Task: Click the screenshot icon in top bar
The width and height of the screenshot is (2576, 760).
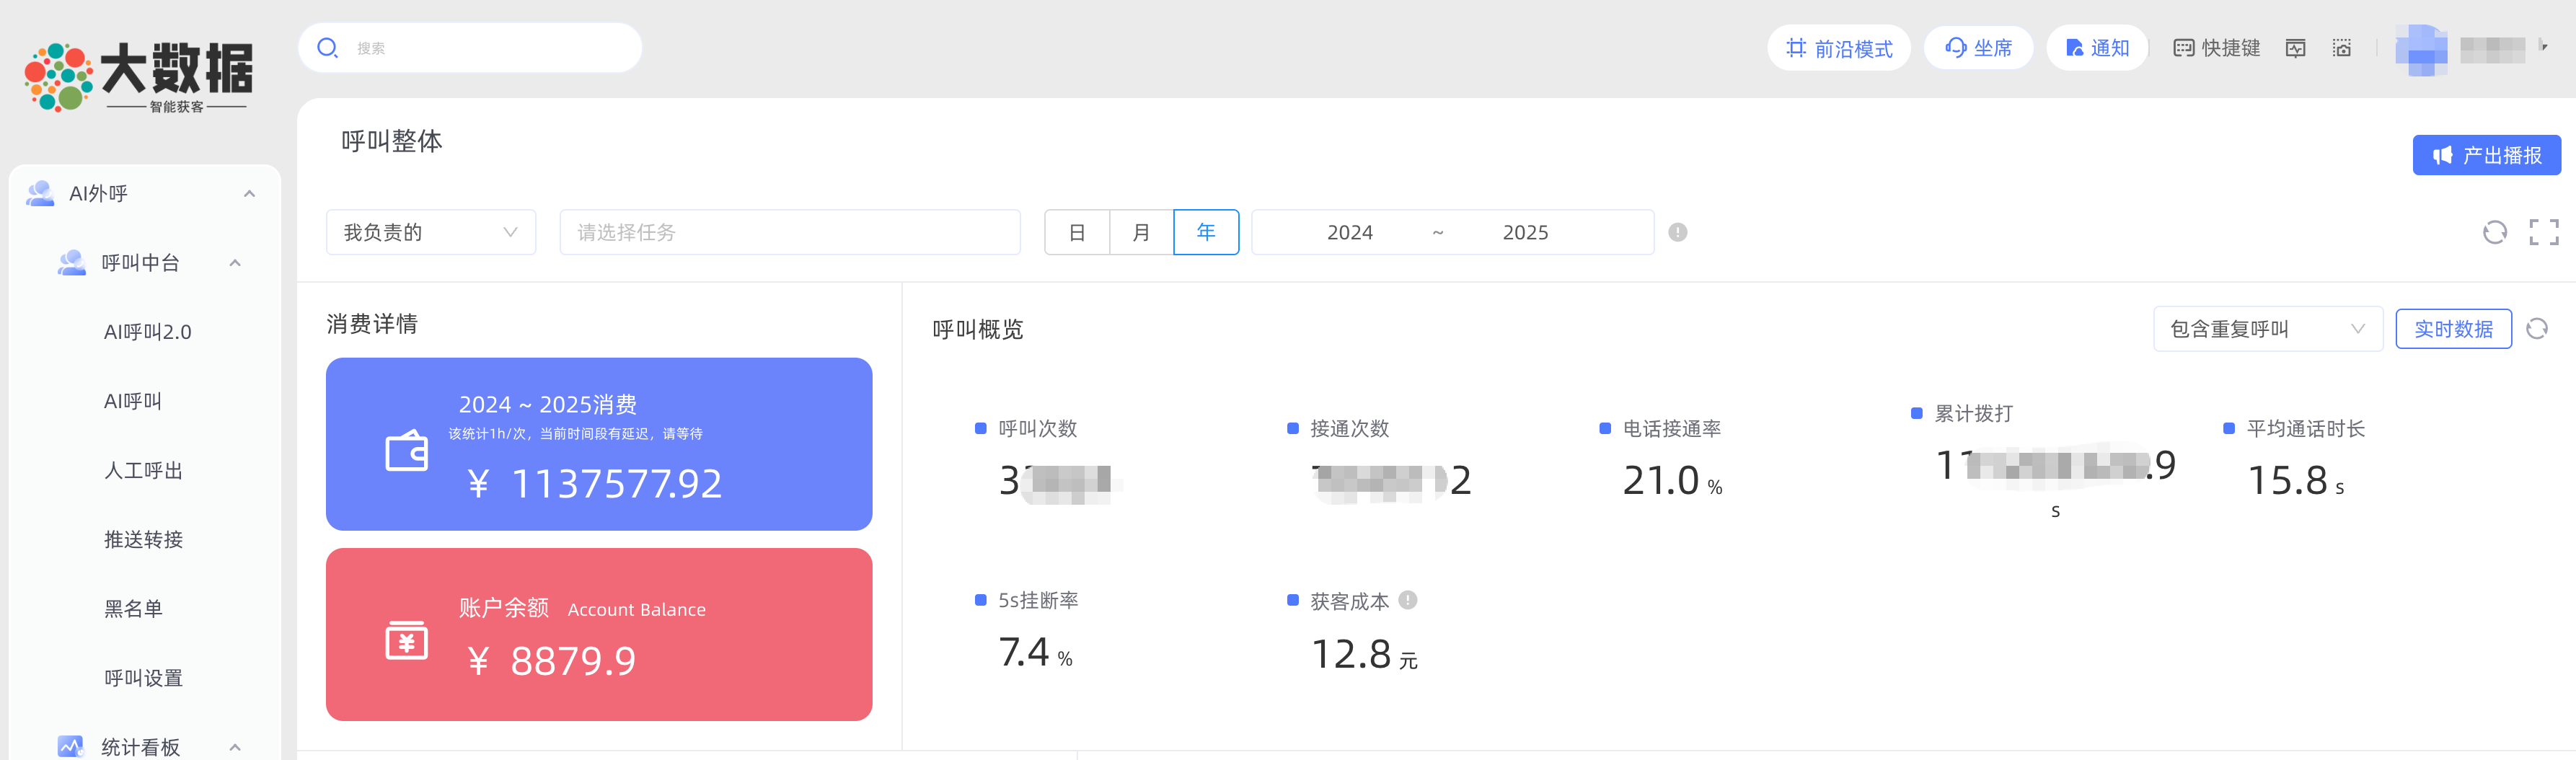Action: 2342,48
